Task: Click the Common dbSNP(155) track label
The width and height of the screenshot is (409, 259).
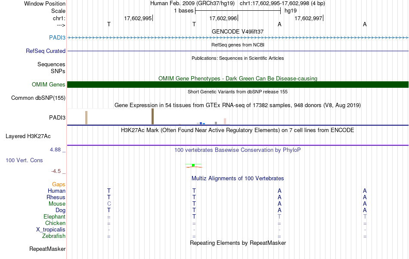Action: [38, 98]
